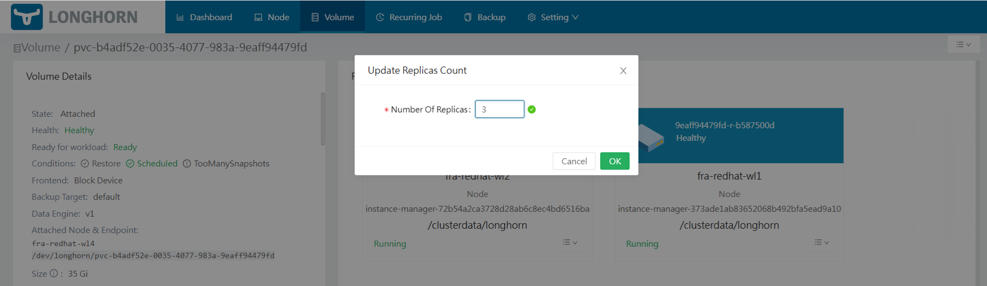Select the Volume navigation item
The width and height of the screenshot is (987, 286).
click(333, 17)
